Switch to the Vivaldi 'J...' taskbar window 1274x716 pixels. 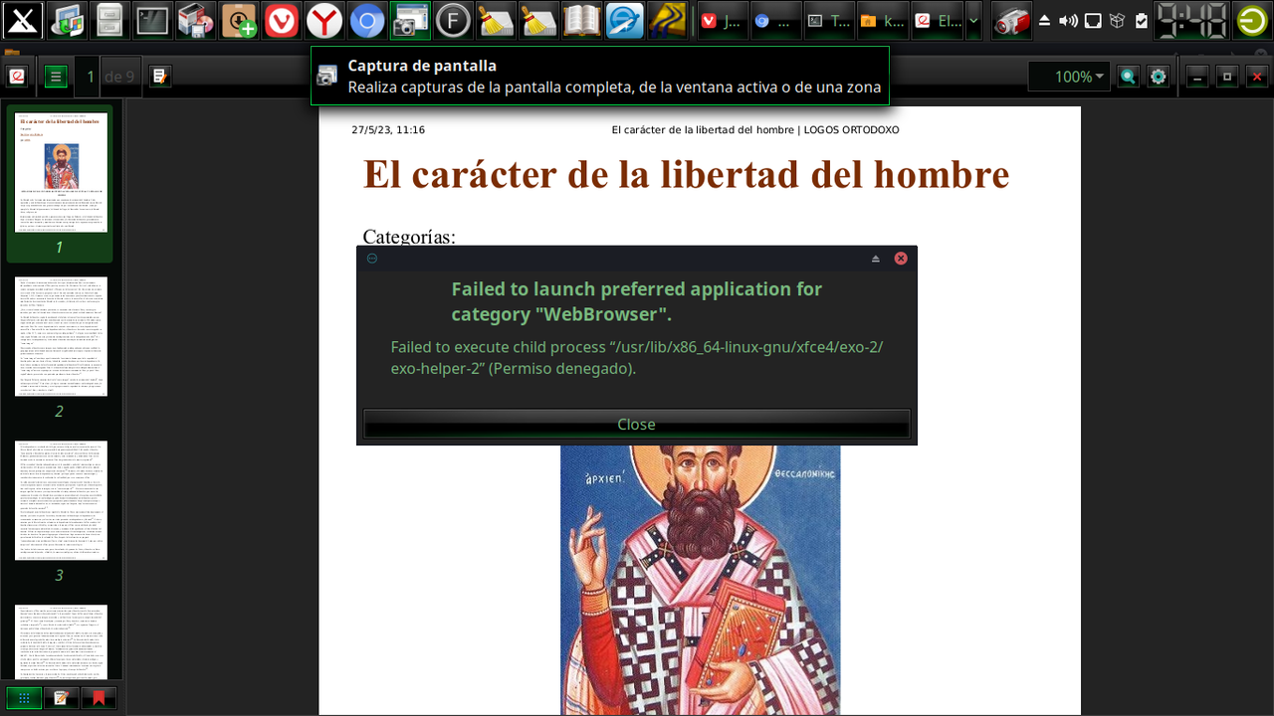[x=723, y=20]
